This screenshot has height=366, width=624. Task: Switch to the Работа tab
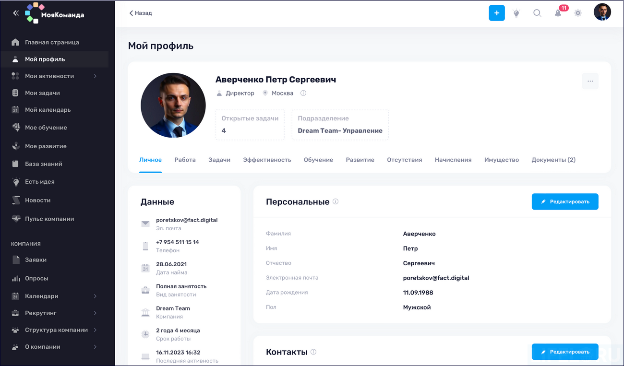pyautogui.click(x=185, y=160)
